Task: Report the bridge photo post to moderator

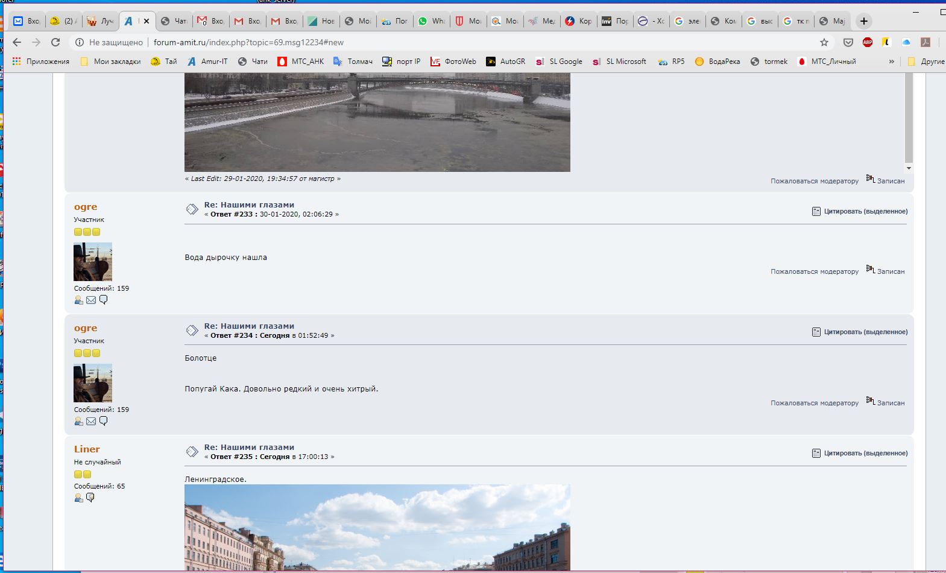Action: tap(814, 181)
